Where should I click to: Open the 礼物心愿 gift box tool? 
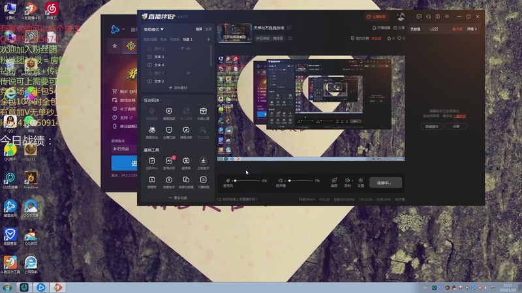tap(203, 113)
